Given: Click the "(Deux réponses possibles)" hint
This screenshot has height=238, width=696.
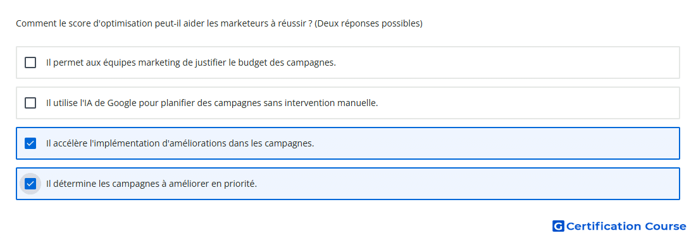Looking at the screenshot, I should click(x=368, y=23).
